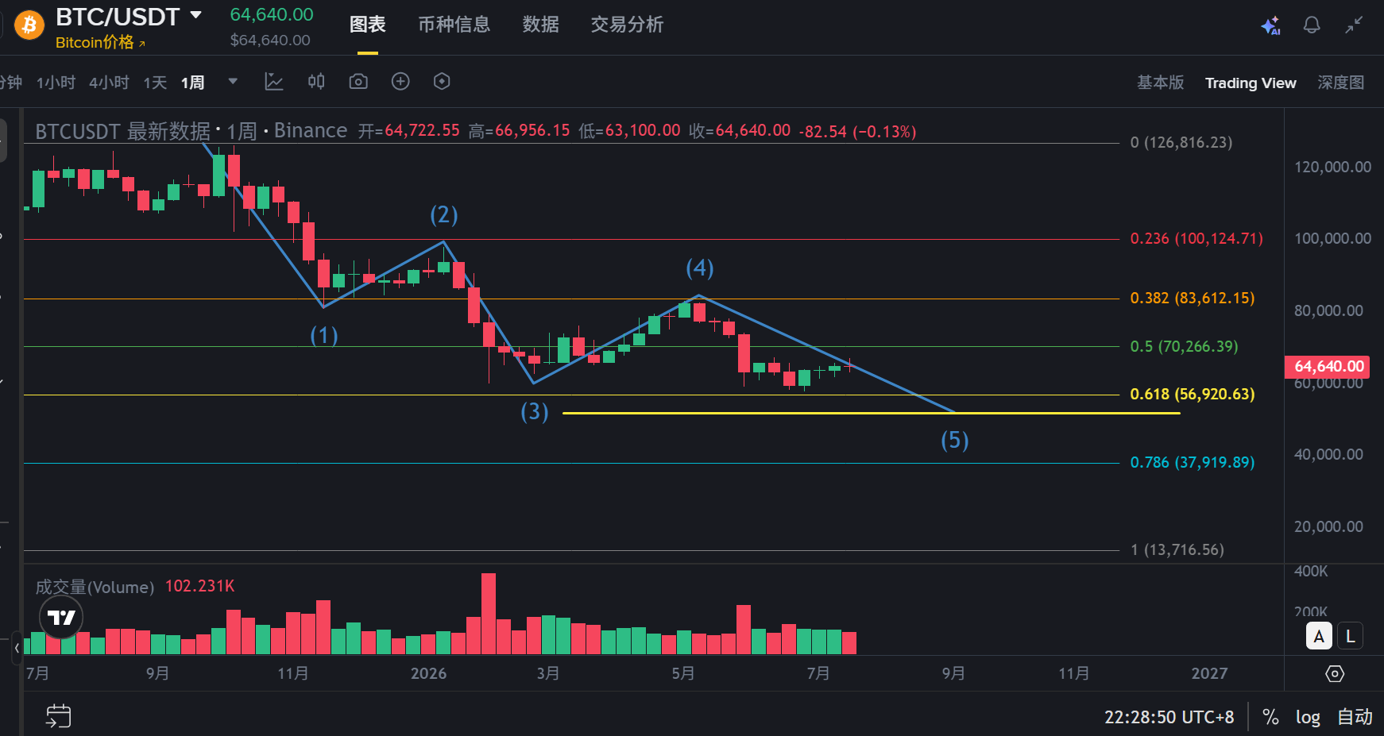Viewport: 1384px width, 736px height.
Task: Toggle auto scale with the A button
Action: (1319, 636)
